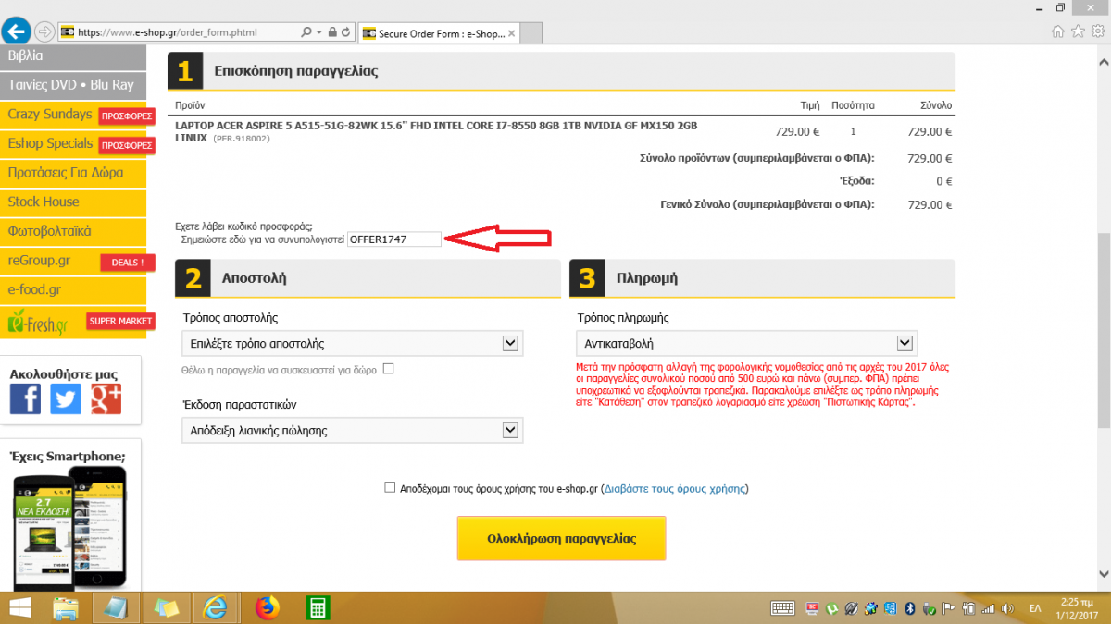The width and height of the screenshot is (1111, 624).
Task: Open the Action Center flag icon
Action: 948,607
